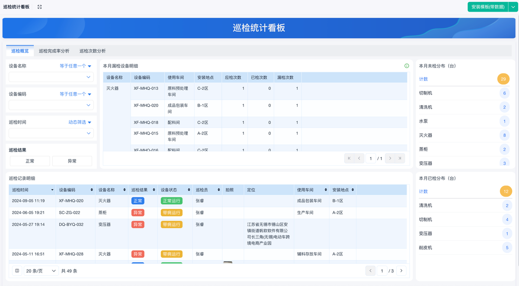Expand the 20 条/页 page size dropdown
This screenshot has height=286, width=519.
(42, 271)
